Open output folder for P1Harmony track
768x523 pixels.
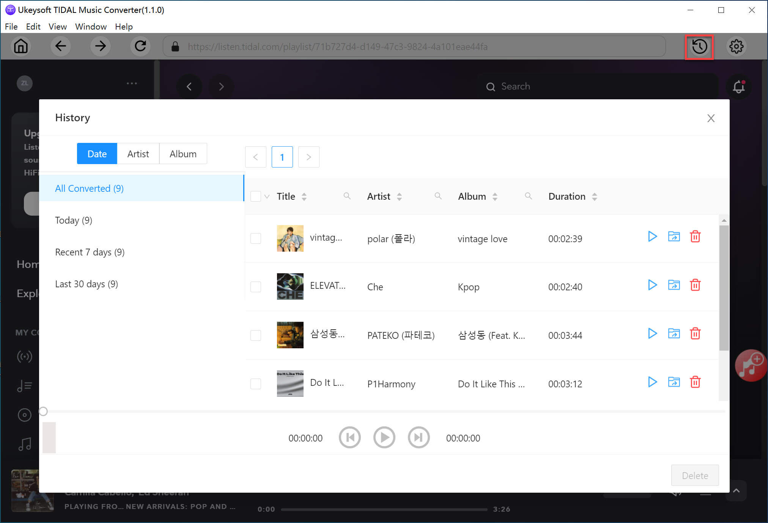point(674,382)
